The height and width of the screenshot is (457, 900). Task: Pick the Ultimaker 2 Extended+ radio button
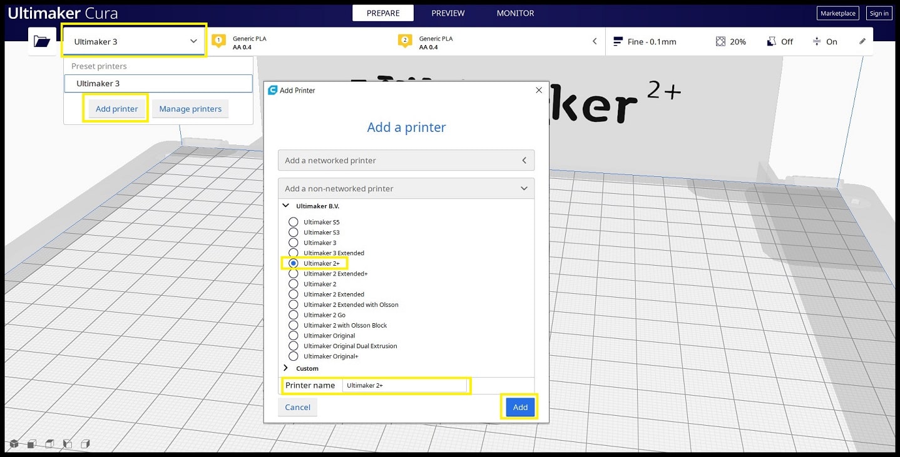pyautogui.click(x=293, y=274)
